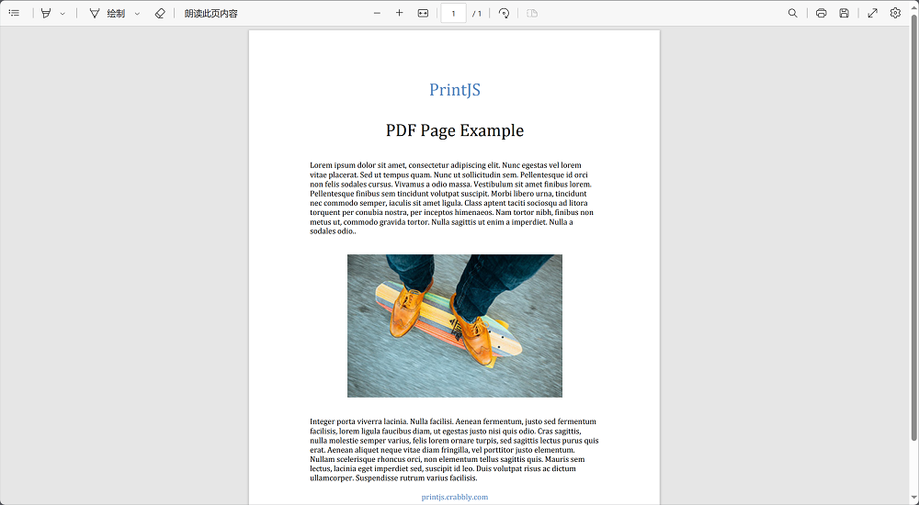The image size is (919, 505).
Task: Enter full screen mode
Action: coord(873,13)
